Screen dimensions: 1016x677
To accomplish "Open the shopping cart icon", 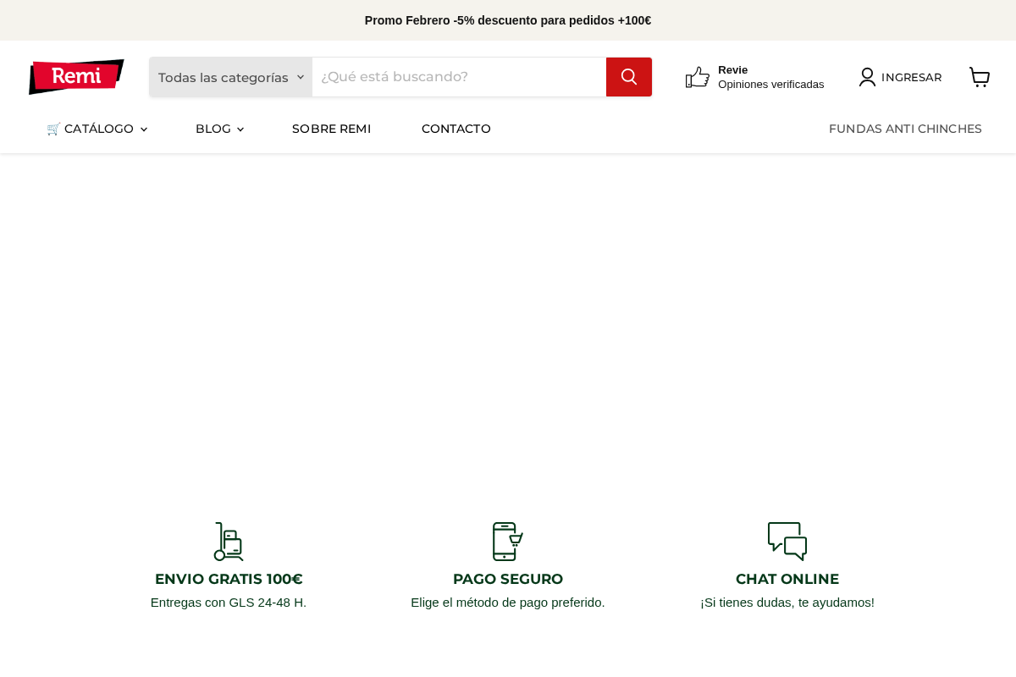I will [x=980, y=77].
